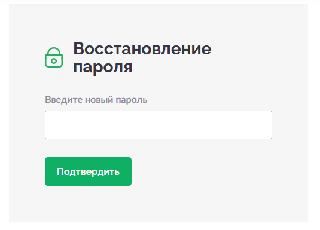
Task: Select the gray label above the input
Action: (x=96, y=100)
